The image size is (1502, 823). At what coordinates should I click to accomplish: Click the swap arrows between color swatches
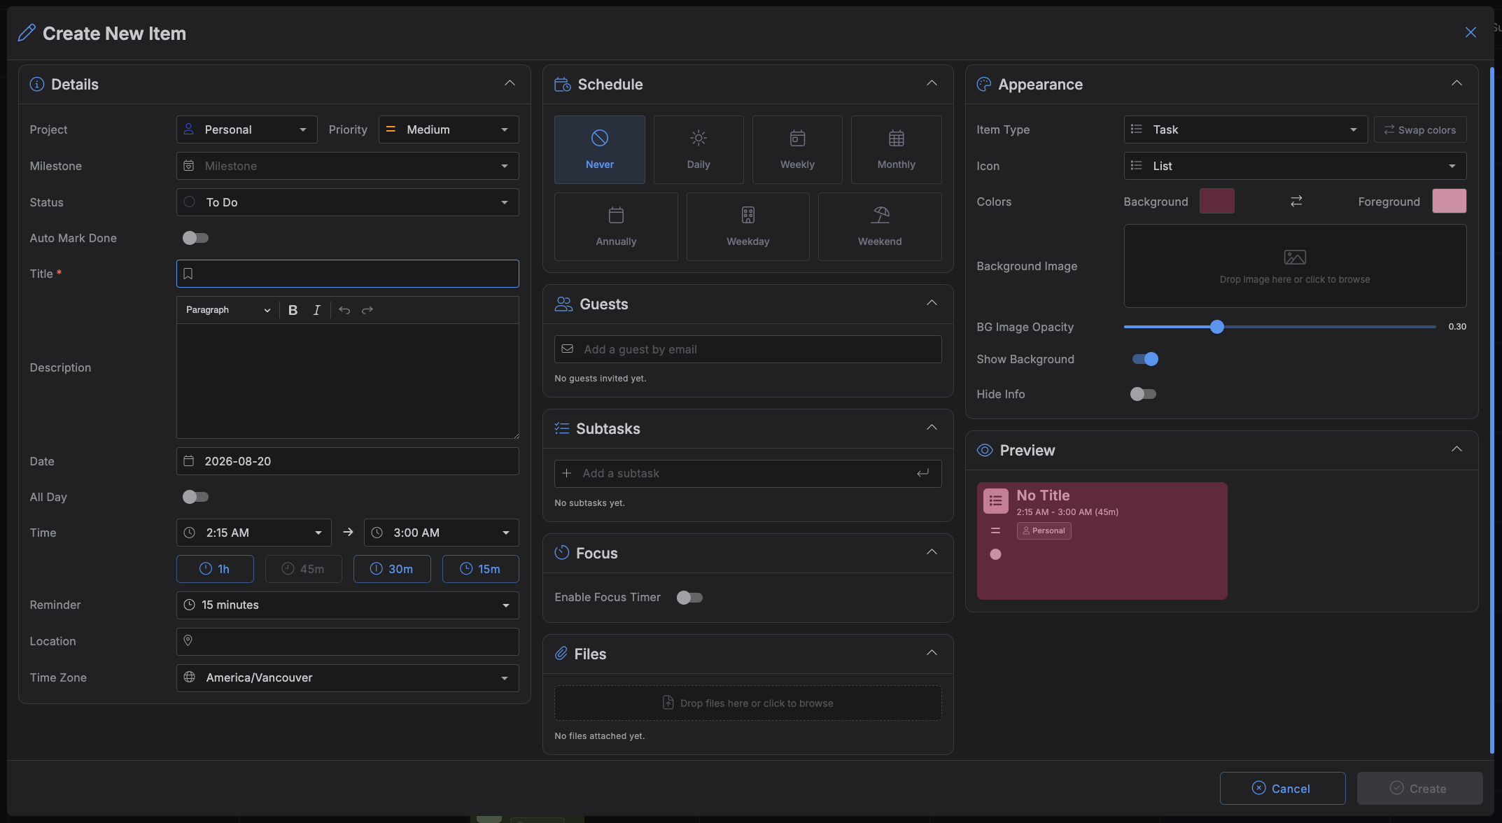coord(1296,202)
